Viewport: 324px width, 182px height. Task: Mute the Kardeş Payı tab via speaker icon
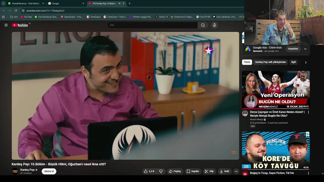click(119, 4)
